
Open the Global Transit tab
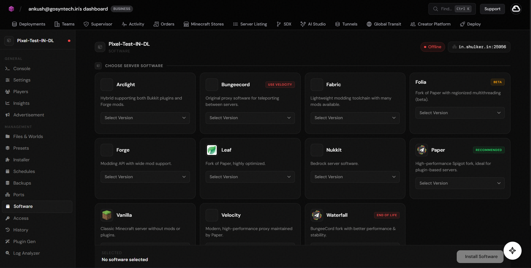tap(384, 24)
